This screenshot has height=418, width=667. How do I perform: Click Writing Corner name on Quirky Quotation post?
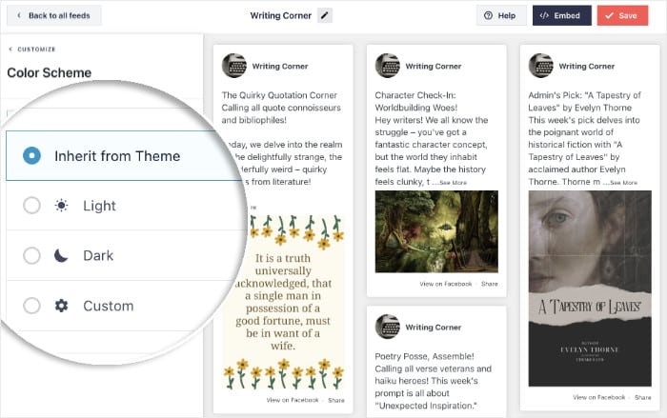[280, 67]
